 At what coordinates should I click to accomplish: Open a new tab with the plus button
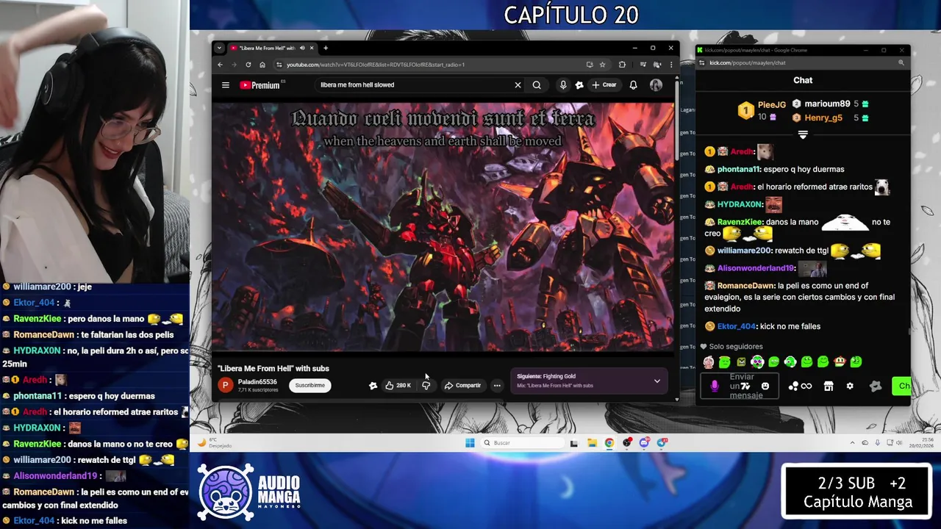326,48
